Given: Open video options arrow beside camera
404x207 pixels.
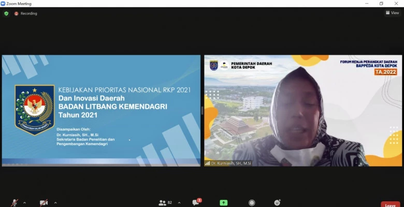Looking at the screenshot, I should pyautogui.click(x=55, y=203).
